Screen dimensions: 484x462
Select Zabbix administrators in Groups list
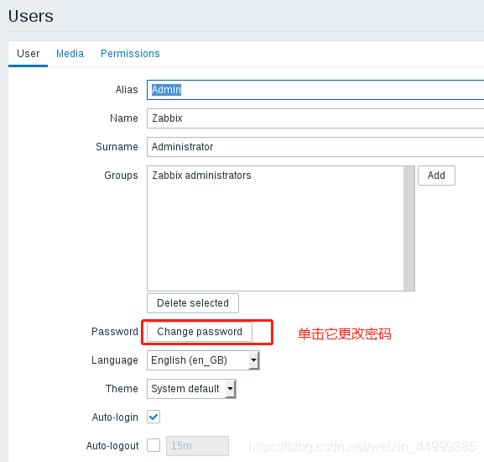pos(201,176)
